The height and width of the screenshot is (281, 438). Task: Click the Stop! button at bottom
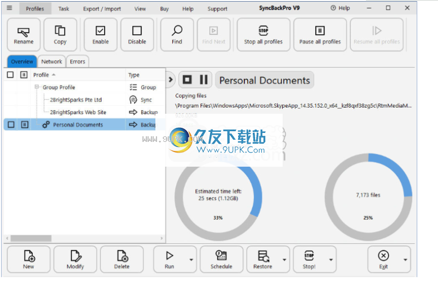(309, 259)
